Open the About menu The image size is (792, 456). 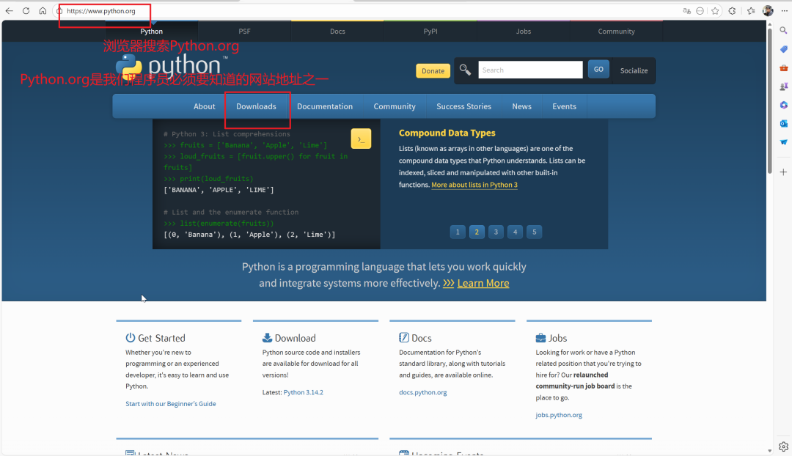(x=204, y=106)
